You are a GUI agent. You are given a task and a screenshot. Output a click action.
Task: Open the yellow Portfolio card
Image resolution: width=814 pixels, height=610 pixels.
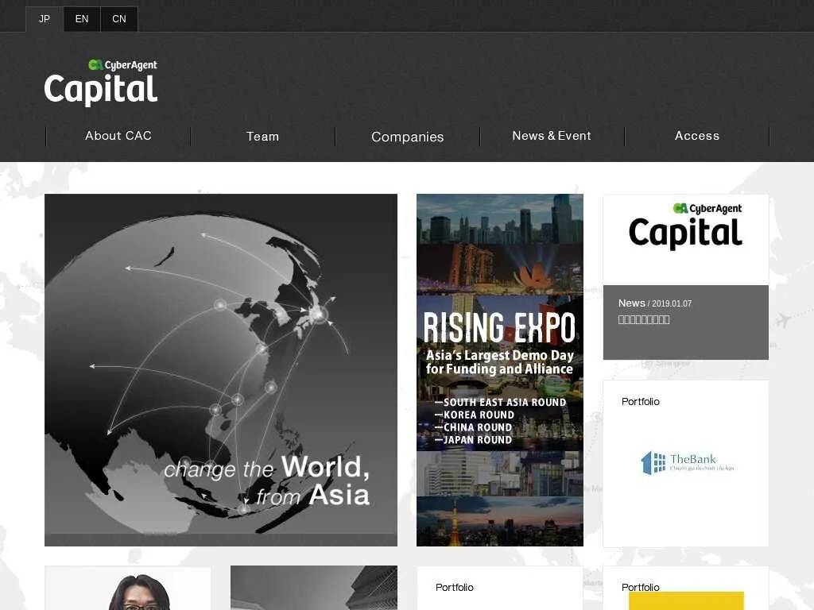click(686, 588)
